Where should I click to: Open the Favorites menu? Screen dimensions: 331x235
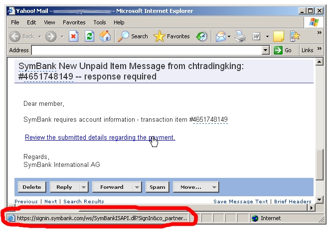(74, 22)
